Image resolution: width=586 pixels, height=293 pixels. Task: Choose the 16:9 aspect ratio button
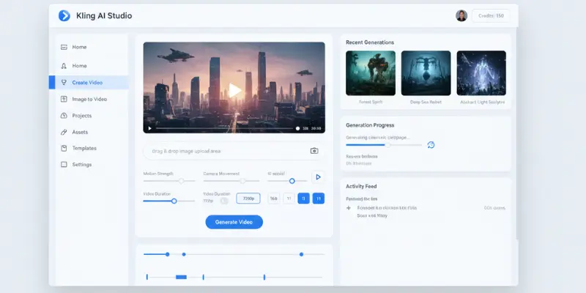(x=273, y=199)
